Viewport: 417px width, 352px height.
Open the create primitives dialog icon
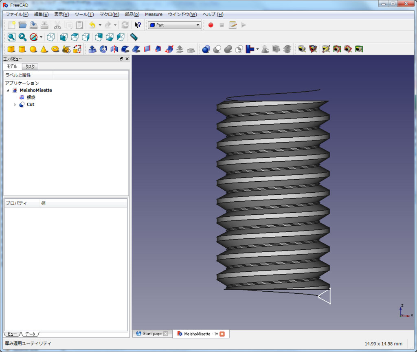66,49
